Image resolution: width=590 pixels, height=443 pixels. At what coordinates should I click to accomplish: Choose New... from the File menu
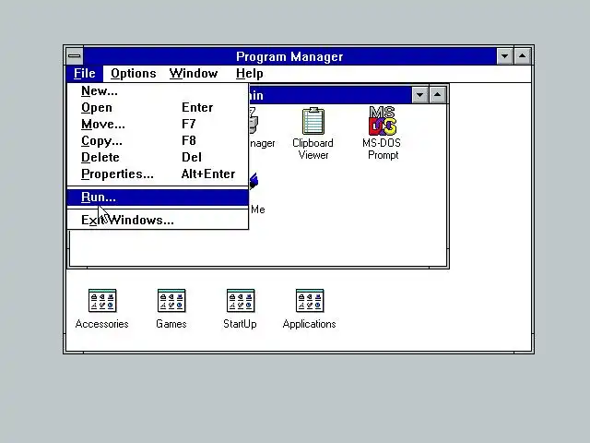click(x=158, y=91)
